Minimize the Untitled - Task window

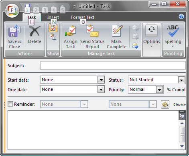tap(154, 4)
